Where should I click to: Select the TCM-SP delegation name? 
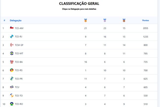tap(19, 45)
